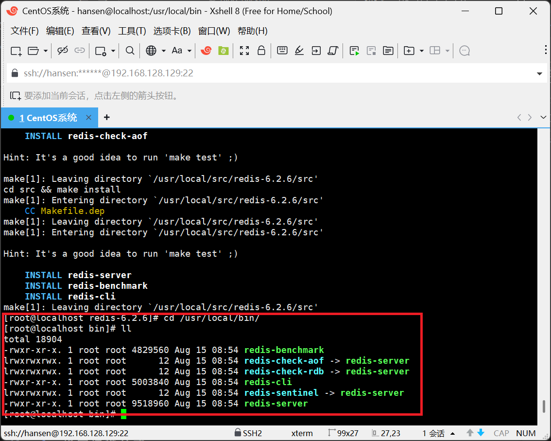This screenshot has width=551, height=441.
Task: Click the speech bubble help icon
Action: [x=465, y=51]
